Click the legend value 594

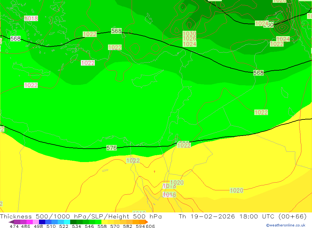pos(140,226)
